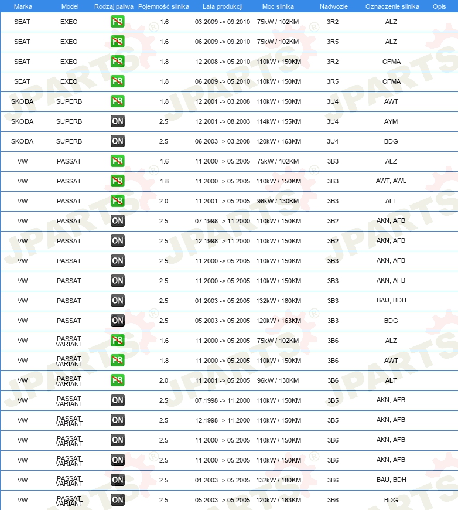Click petrol icon in PASSAT VARIANT ALZ row
Image resolution: width=458 pixels, height=510 pixels.
click(117, 341)
